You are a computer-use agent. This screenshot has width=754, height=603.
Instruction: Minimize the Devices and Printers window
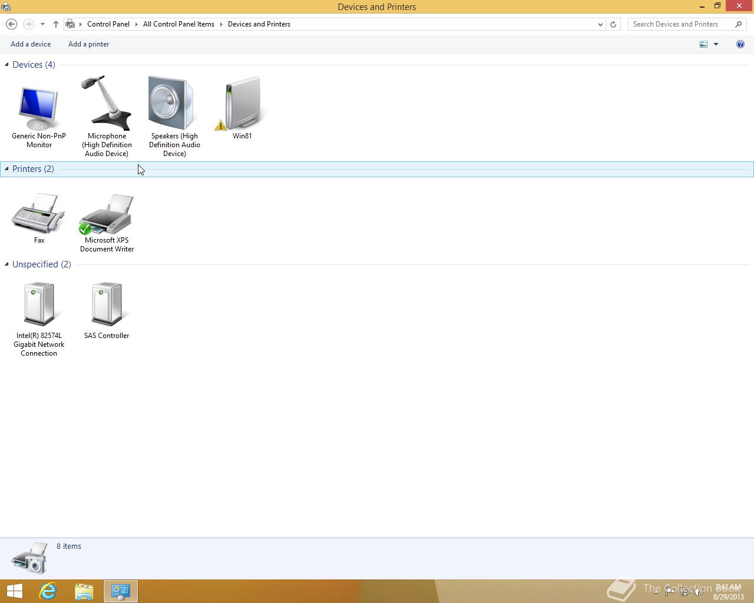[x=702, y=6]
